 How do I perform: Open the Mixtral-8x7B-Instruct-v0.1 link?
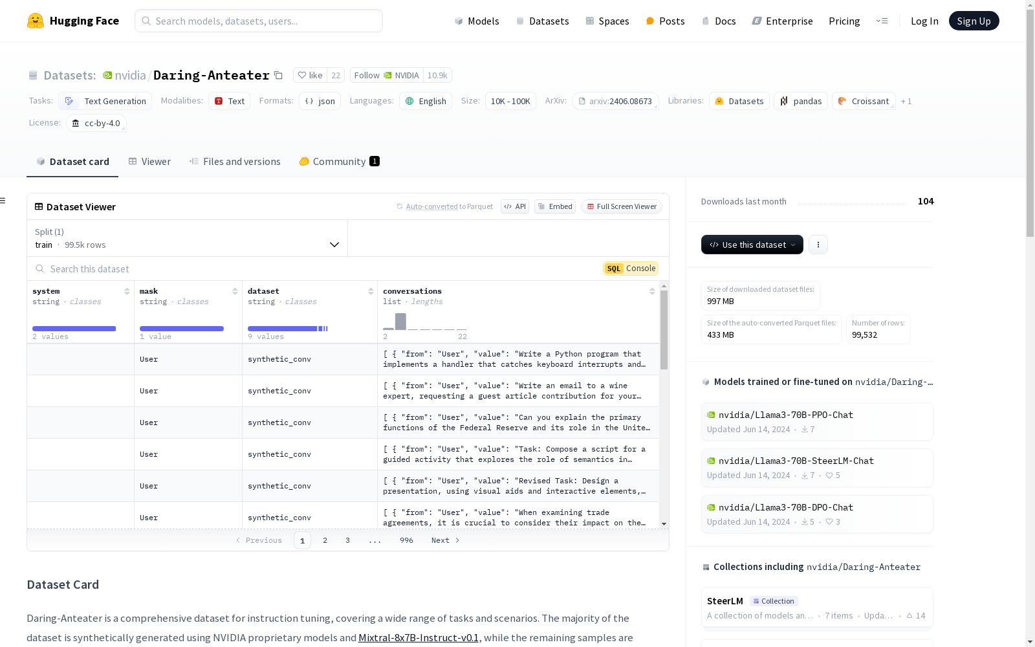[419, 637]
